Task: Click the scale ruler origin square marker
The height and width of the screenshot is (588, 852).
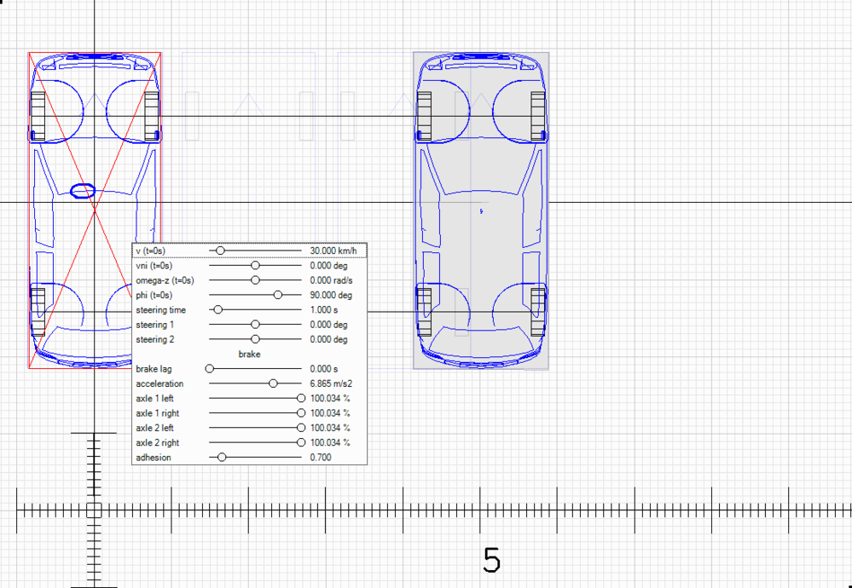Action: pyautogui.click(x=94, y=510)
